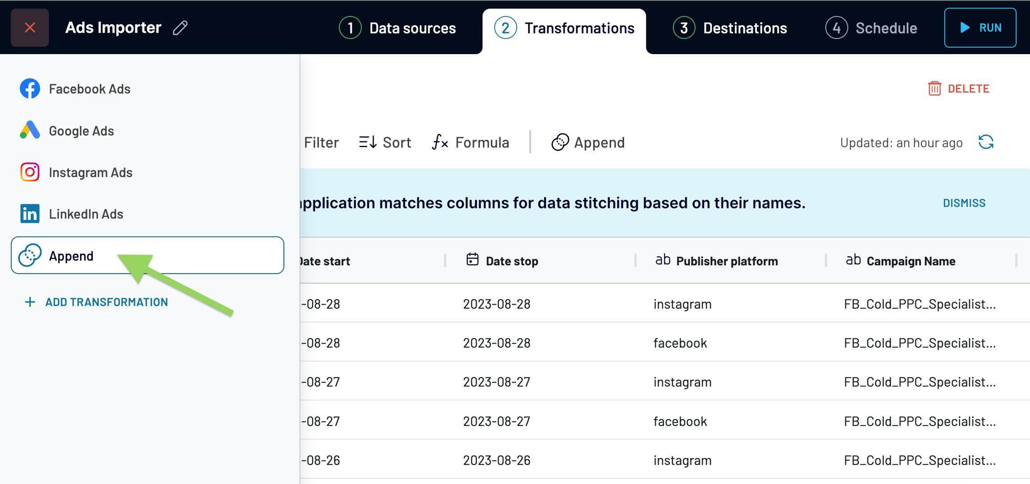Viewport: 1030px width, 484px height.
Task: Open the Sort tool in the toolbar
Action: click(x=385, y=142)
